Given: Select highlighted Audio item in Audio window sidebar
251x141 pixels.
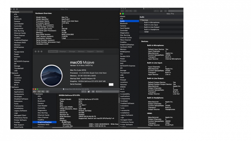Looking at the screenshot, I should pos(129,21).
